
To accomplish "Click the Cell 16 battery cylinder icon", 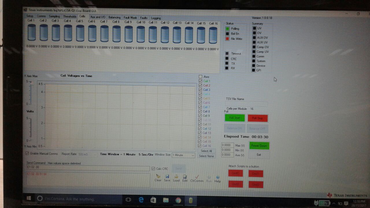I will 213,35.
